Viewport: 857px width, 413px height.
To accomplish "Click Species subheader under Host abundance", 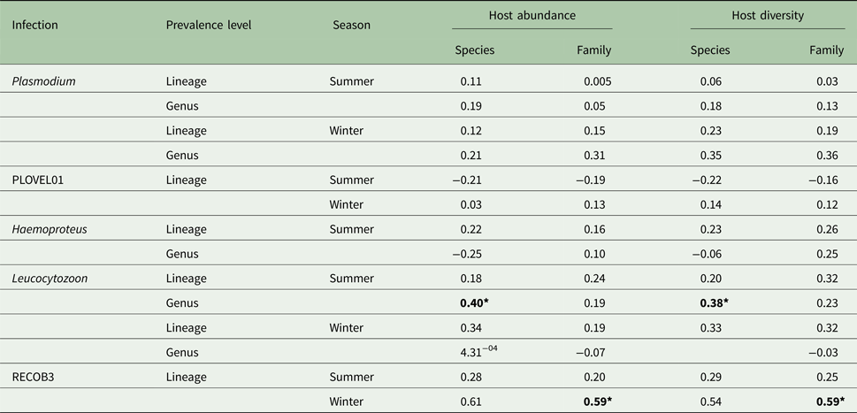I will [x=474, y=50].
